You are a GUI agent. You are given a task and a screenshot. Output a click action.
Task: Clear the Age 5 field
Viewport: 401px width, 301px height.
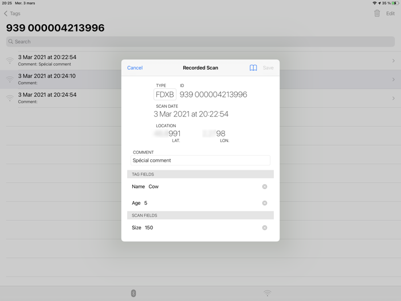tap(265, 203)
